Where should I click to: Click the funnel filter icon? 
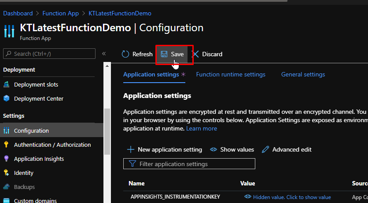(132, 163)
